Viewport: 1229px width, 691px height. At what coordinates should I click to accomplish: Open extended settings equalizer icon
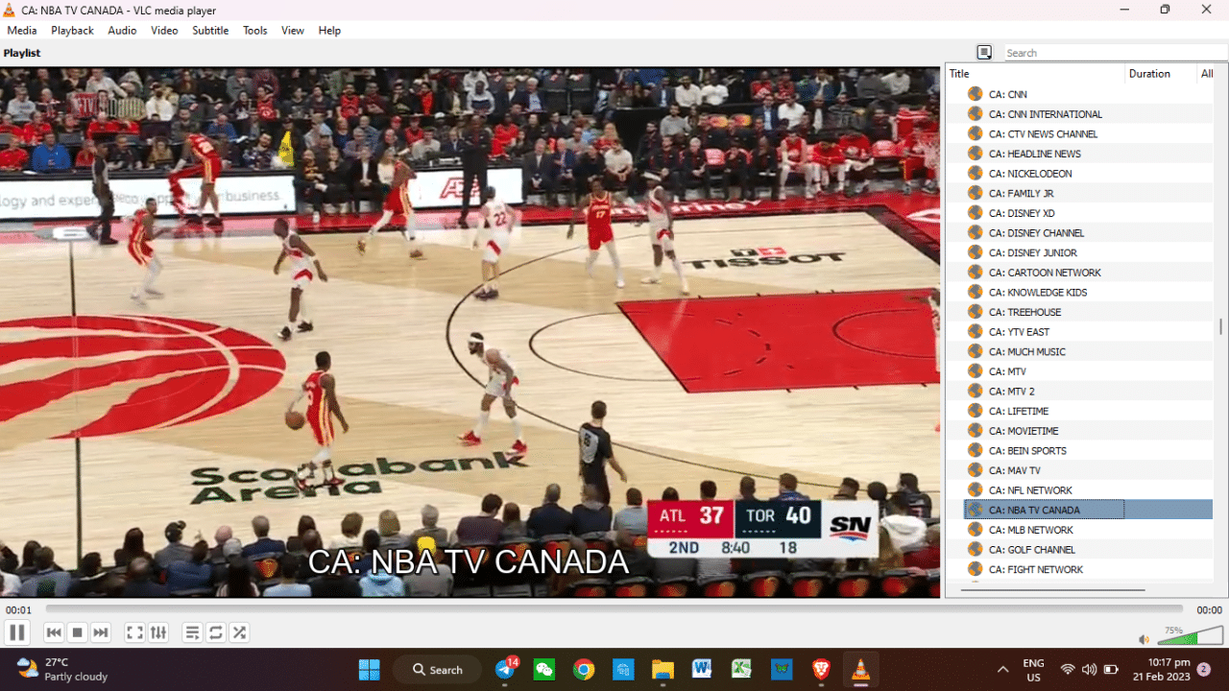[x=158, y=632]
